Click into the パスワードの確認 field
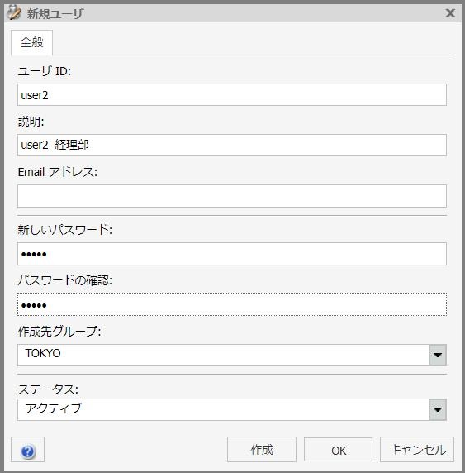Screen dimensions: 465x473 [232, 304]
